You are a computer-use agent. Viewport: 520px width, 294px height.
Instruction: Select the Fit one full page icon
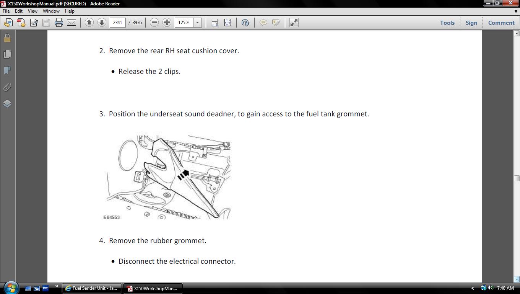click(227, 23)
